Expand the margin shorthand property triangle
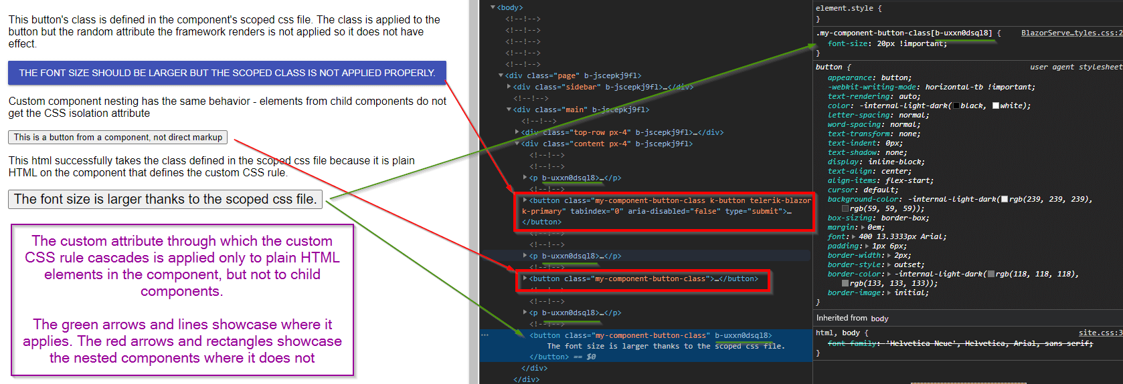 [x=864, y=227]
